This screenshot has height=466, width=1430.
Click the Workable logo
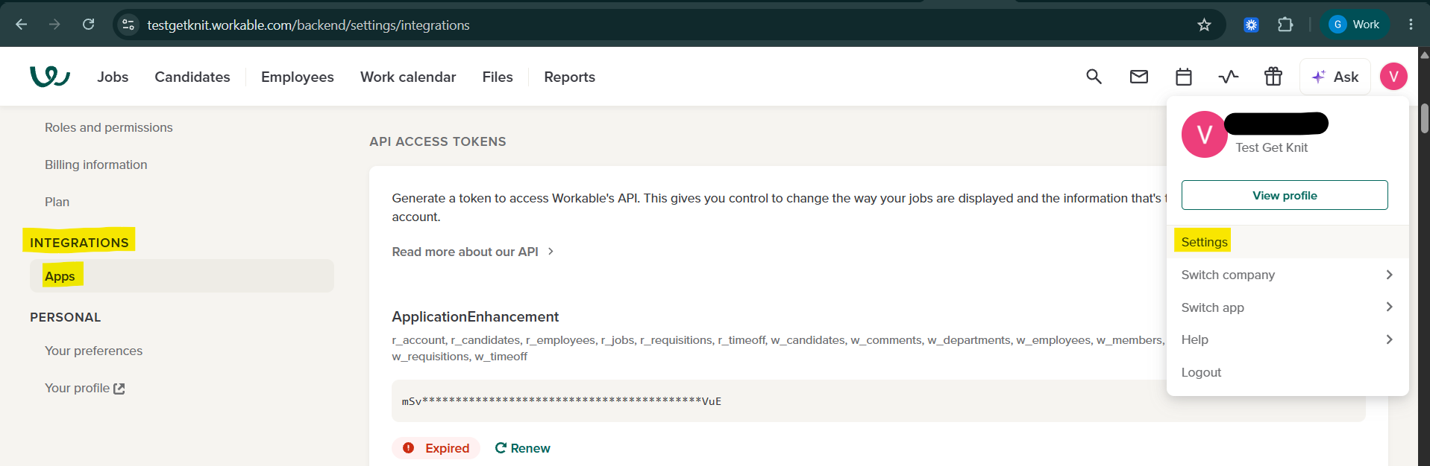[50, 77]
